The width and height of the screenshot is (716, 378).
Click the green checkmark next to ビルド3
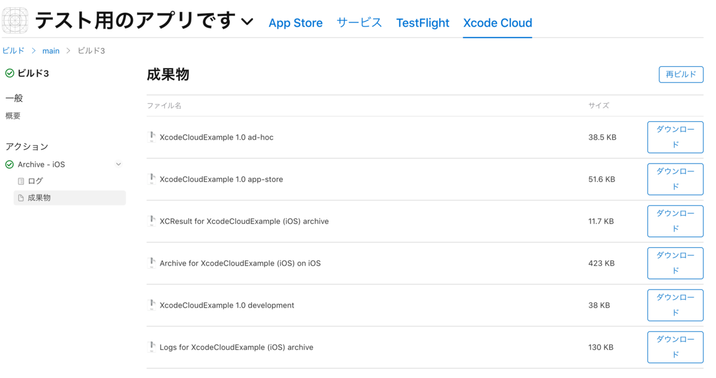click(x=8, y=73)
